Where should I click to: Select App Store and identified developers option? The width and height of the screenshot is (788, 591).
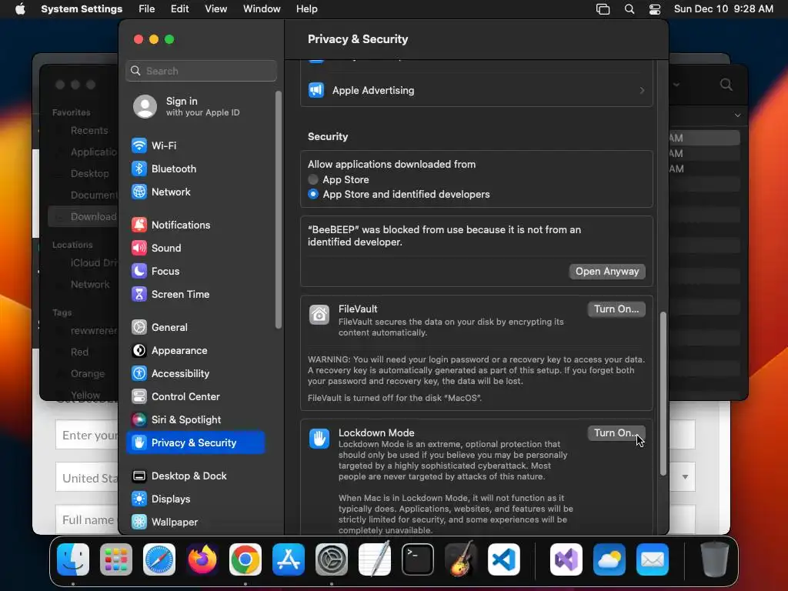313,194
